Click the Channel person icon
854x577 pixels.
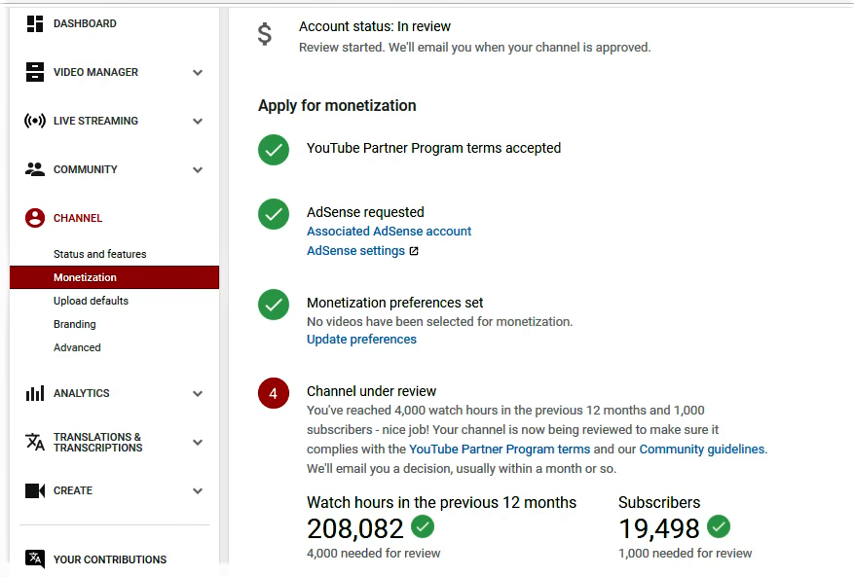click(35, 218)
